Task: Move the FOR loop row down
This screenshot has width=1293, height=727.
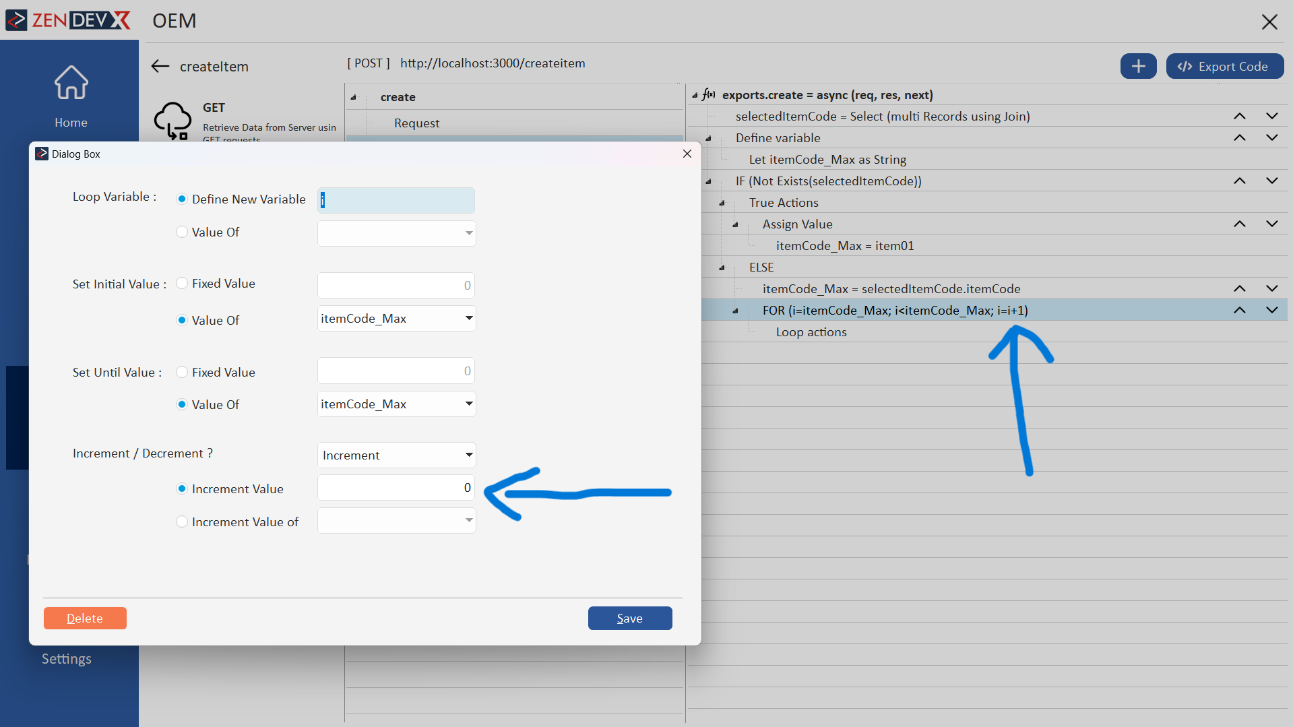Action: point(1271,311)
